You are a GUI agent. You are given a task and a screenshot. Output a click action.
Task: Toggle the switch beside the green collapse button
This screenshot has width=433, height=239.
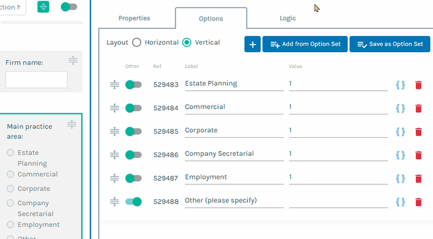pyautogui.click(x=69, y=7)
